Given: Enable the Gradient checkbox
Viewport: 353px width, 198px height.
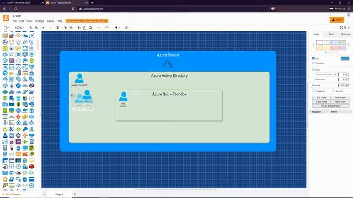Looking at the screenshot, I should pyautogui.click(x=313, y=63).
